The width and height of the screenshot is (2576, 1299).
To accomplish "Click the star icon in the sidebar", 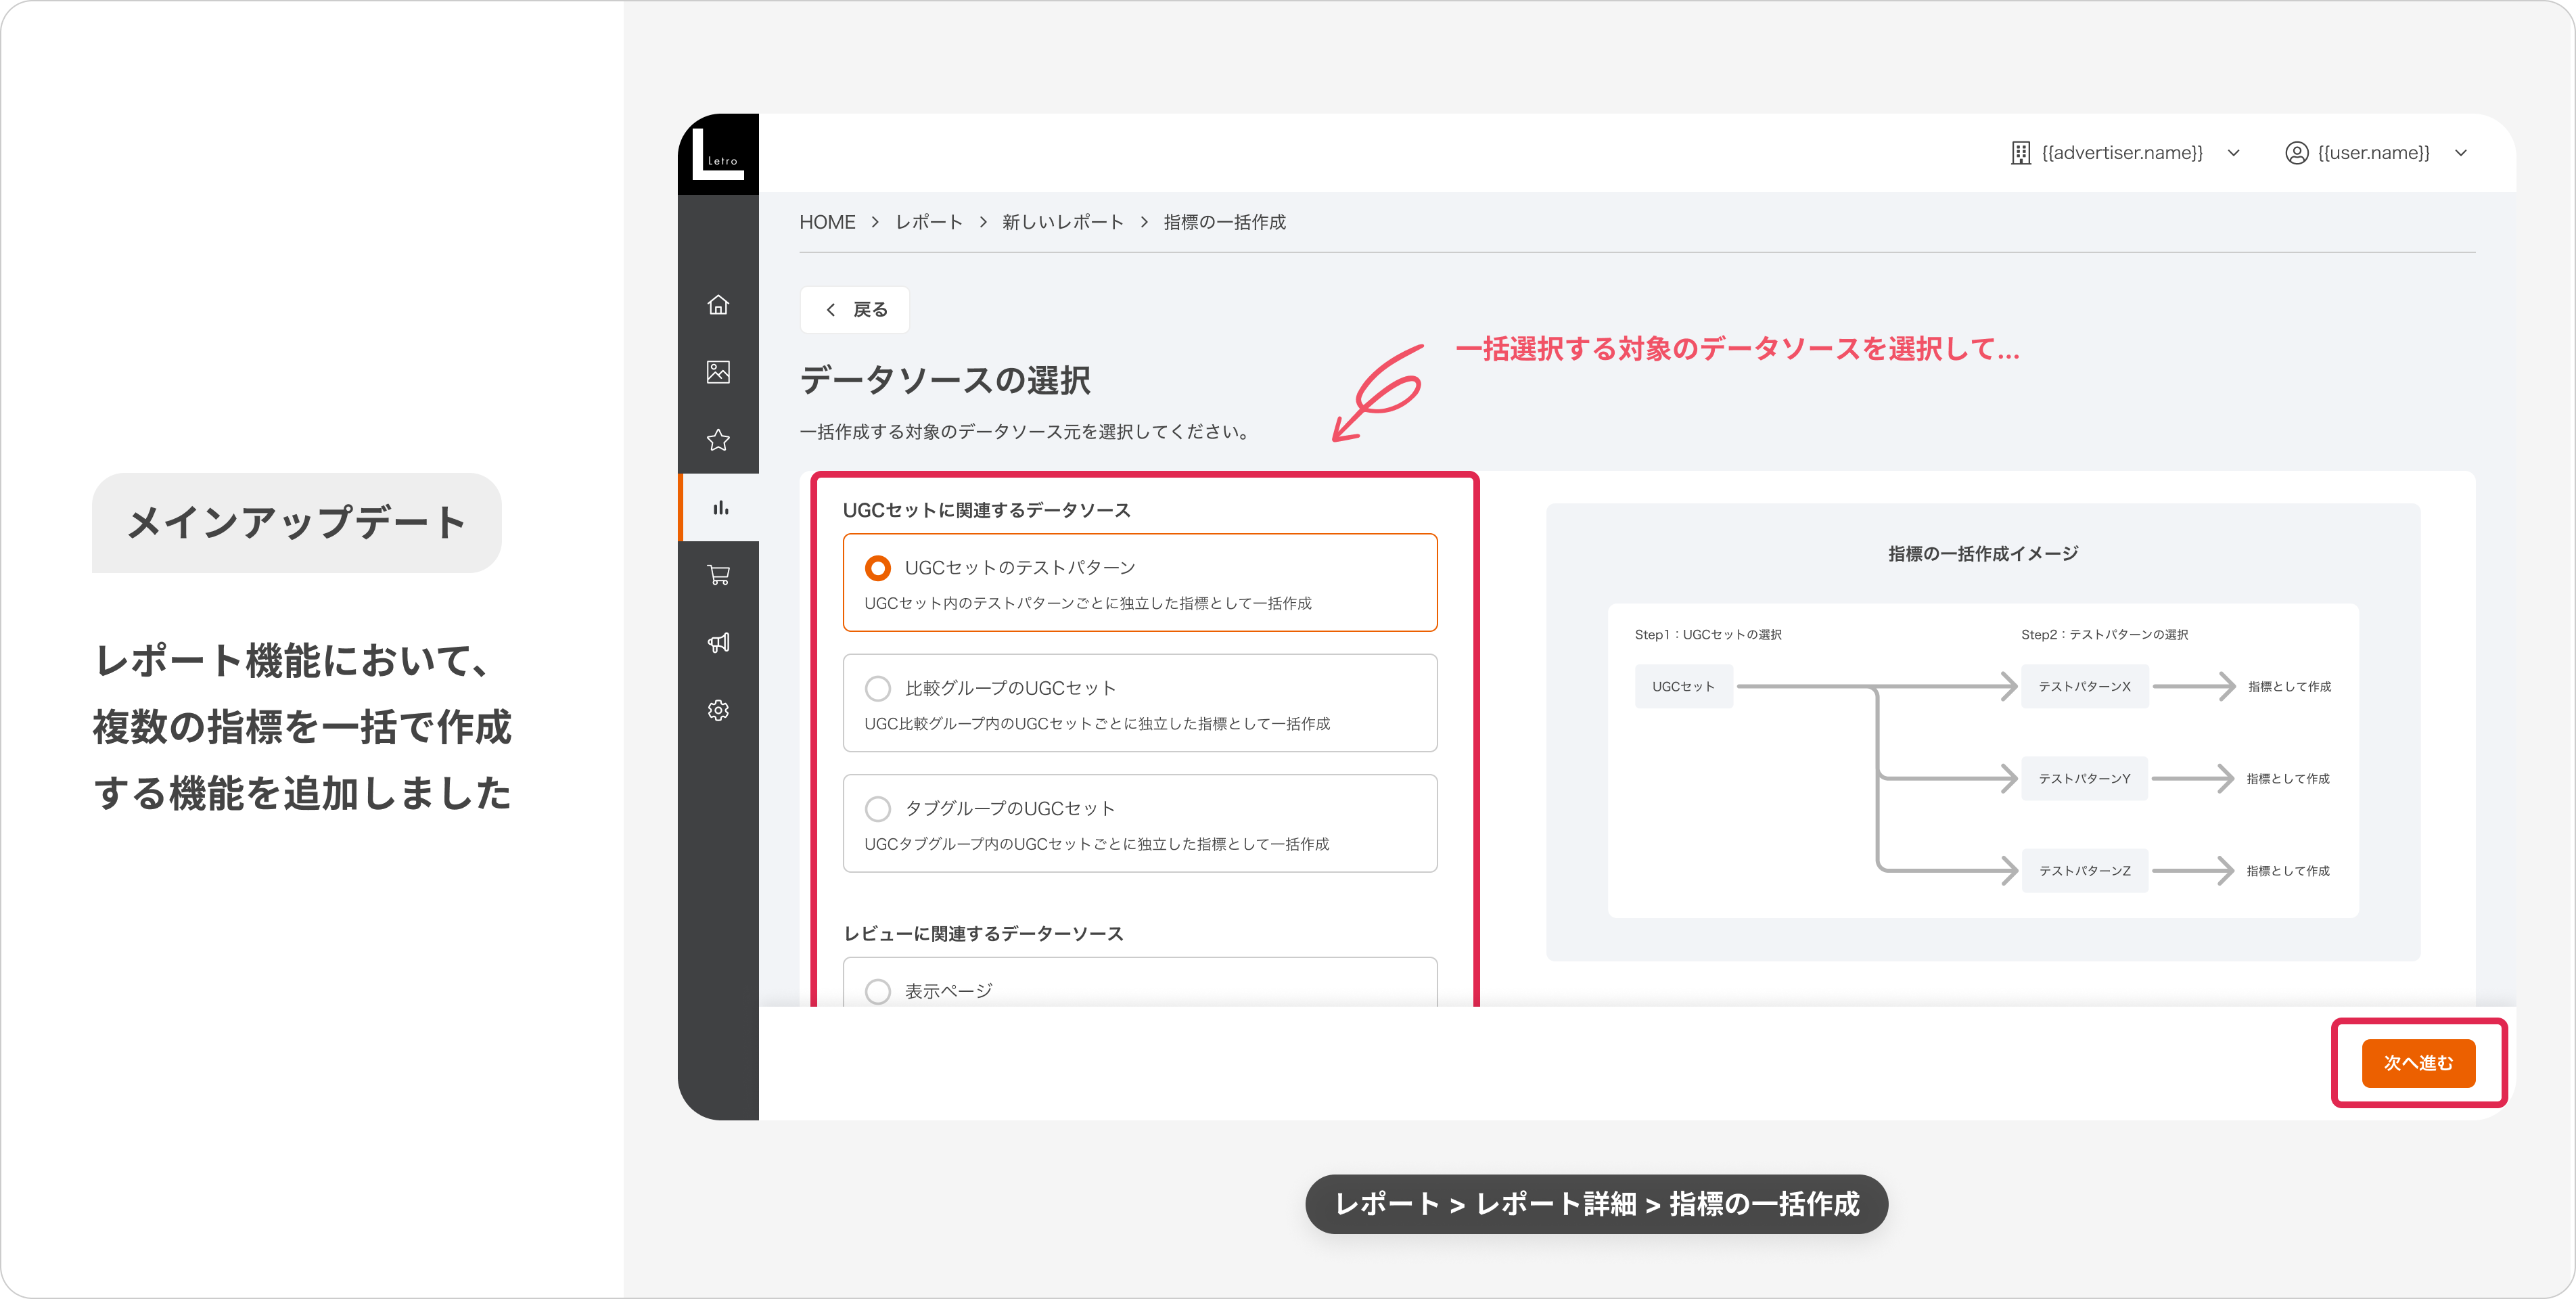I will click(x=718, y=440).
